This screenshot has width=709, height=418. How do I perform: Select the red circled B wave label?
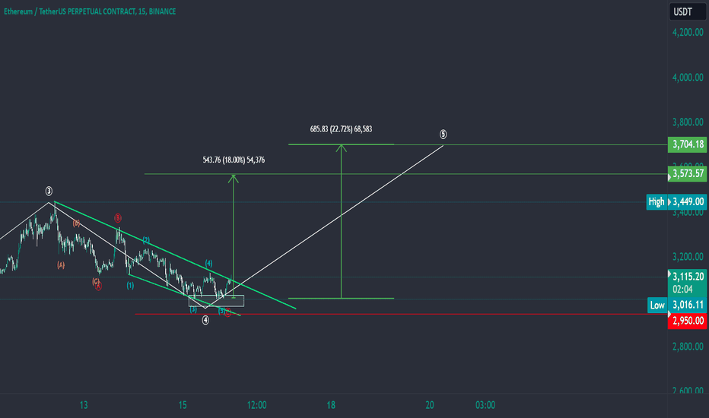[118, 218]
